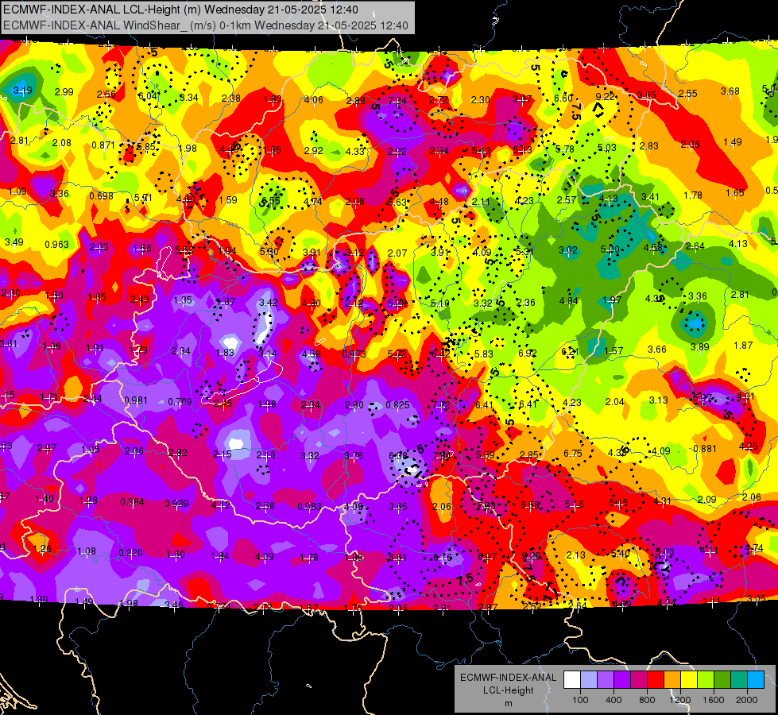The width and height of the screenshot is (778, 715).
Task: Select the yellow legend swatch
Action: point(689,680)
